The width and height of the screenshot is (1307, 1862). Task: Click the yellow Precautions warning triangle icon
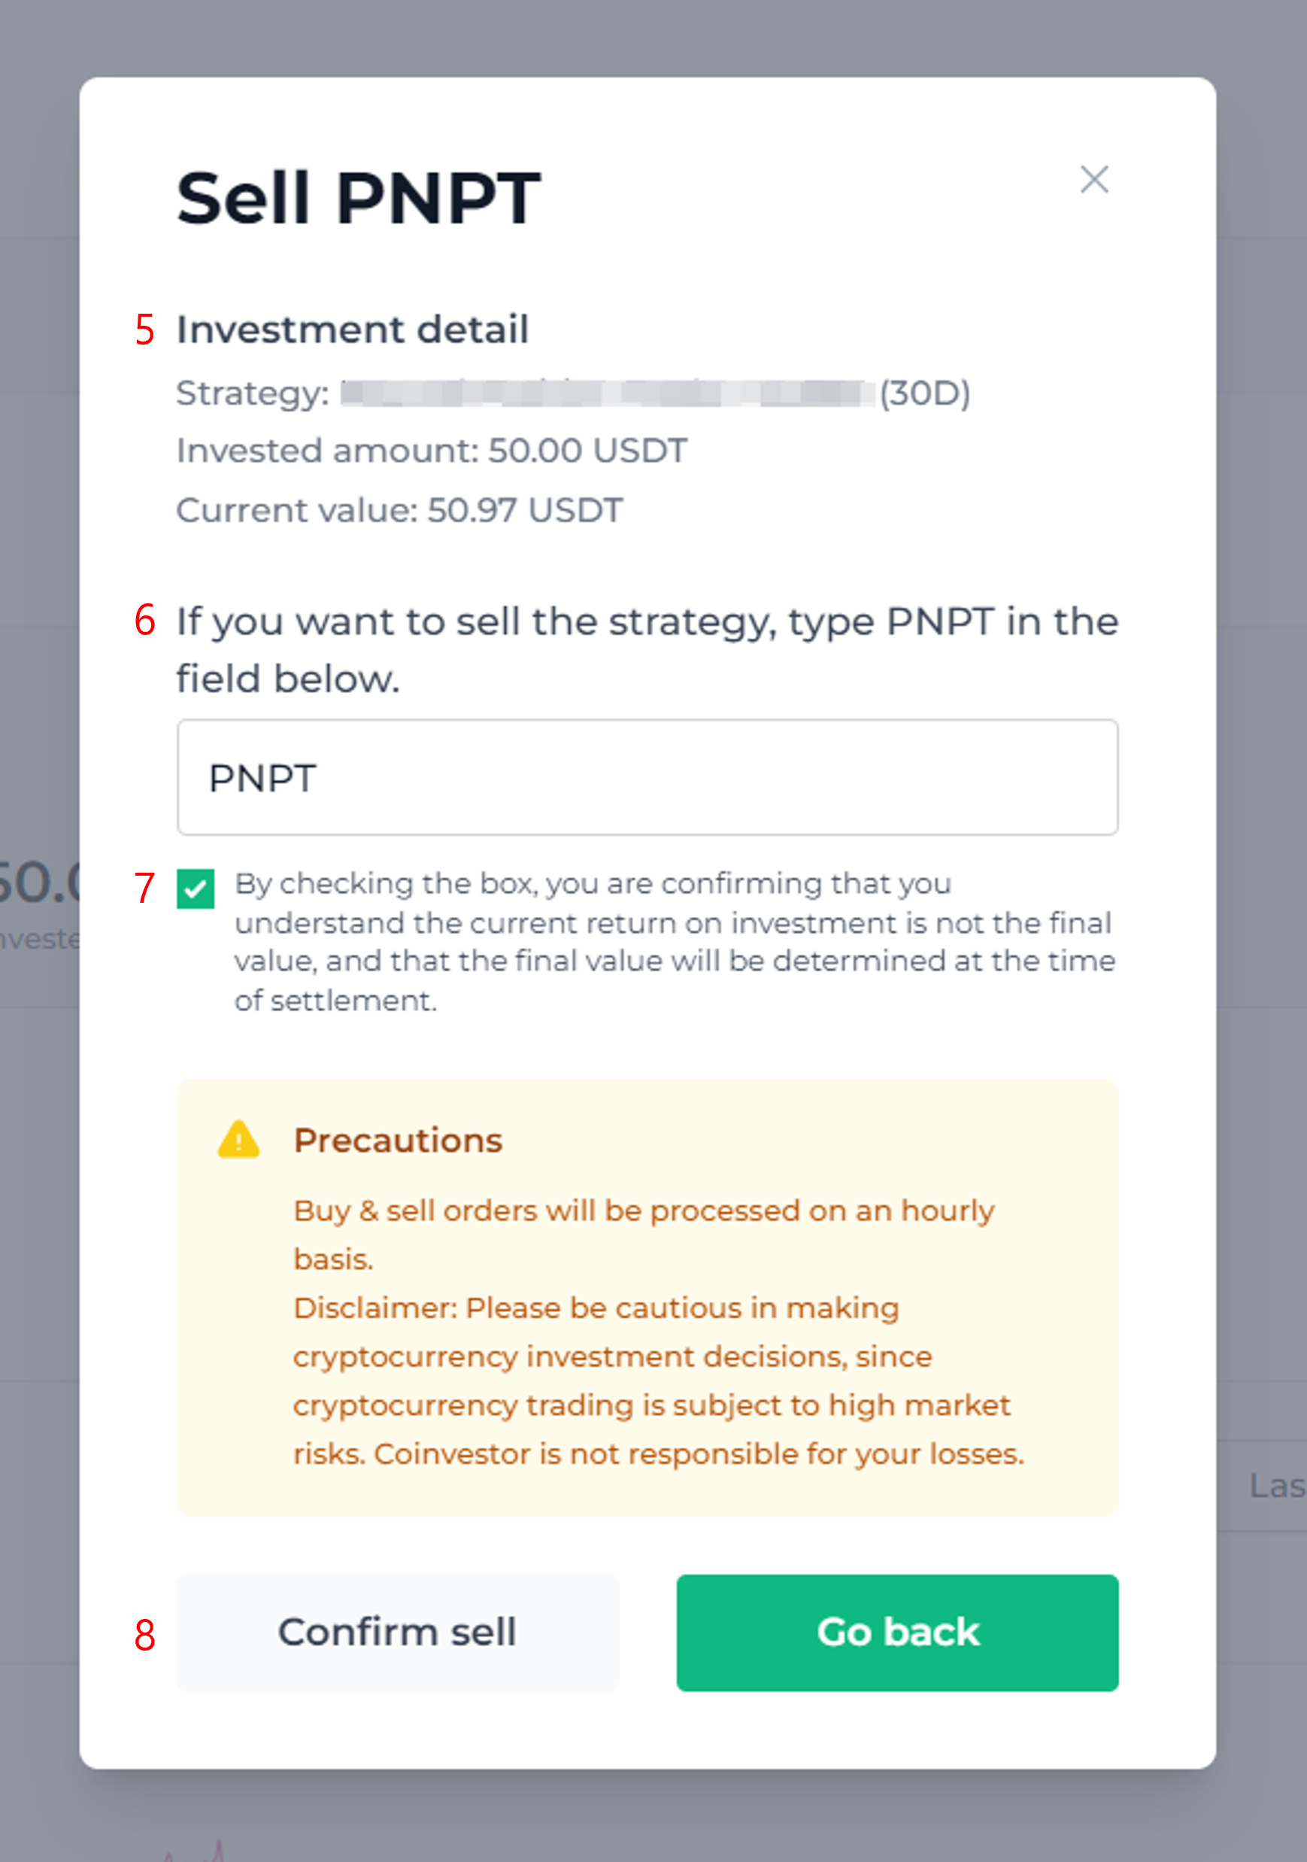(x=238, y=1140)
